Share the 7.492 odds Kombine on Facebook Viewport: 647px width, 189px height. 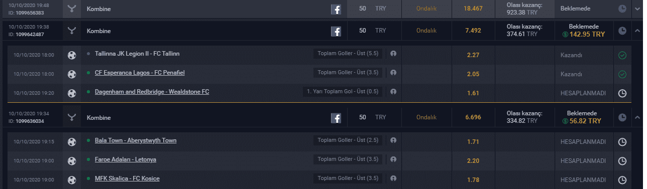pyautogui.click(x=336, y=31)
